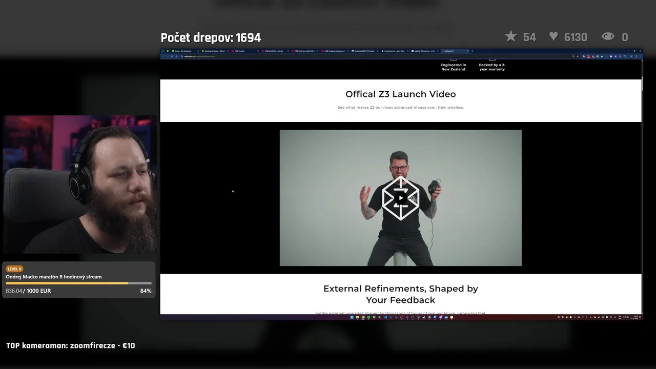This screenshot has width=656, height=369.
Task: Open the green Spotify taskbar icon
Action: coord(368,317)
